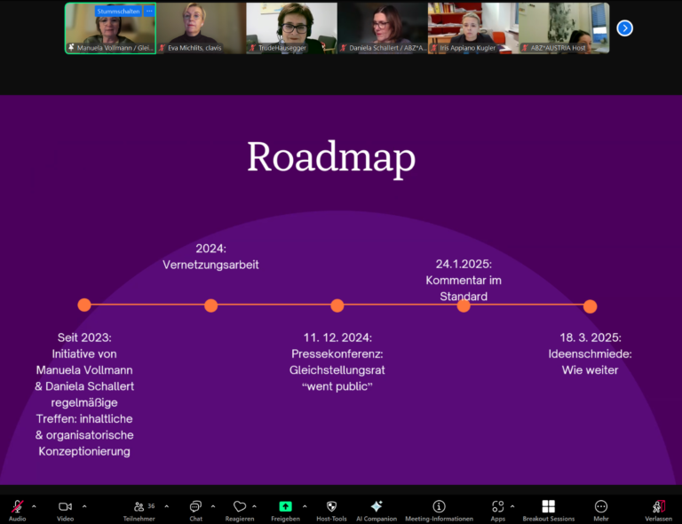Viewport: 682px width, 524px height.
Task: Launch the AI Companion
Action: pos(377,506)
